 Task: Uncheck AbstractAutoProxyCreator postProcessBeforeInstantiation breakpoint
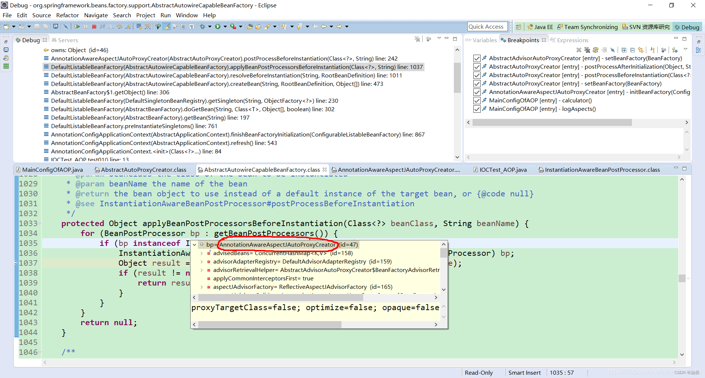[x=477, y=75]
